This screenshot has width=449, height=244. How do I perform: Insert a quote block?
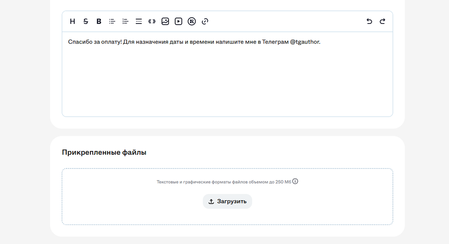coord(152,21)
